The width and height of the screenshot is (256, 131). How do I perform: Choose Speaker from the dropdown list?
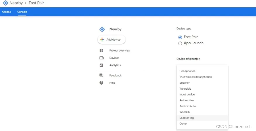[202, 83]
